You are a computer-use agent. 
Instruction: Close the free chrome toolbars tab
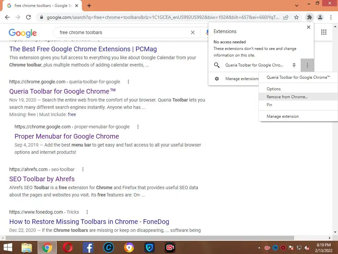click(x=77, y=6)
